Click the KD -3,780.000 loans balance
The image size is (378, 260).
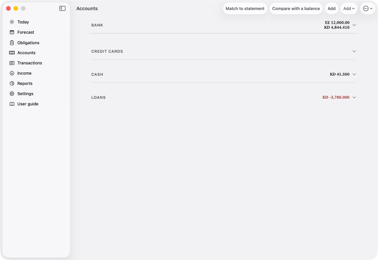336,97
